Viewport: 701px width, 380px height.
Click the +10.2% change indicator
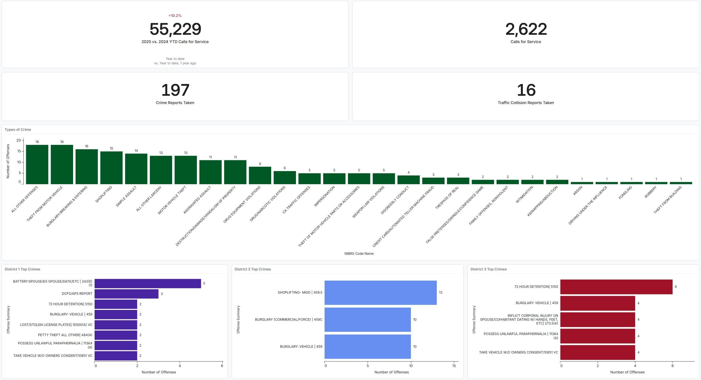tap(175, 15)
